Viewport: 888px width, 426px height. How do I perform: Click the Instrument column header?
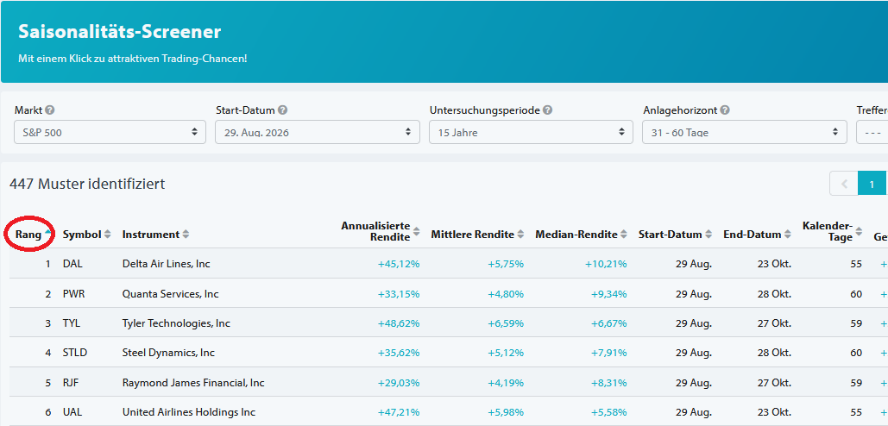coord(151,235)
